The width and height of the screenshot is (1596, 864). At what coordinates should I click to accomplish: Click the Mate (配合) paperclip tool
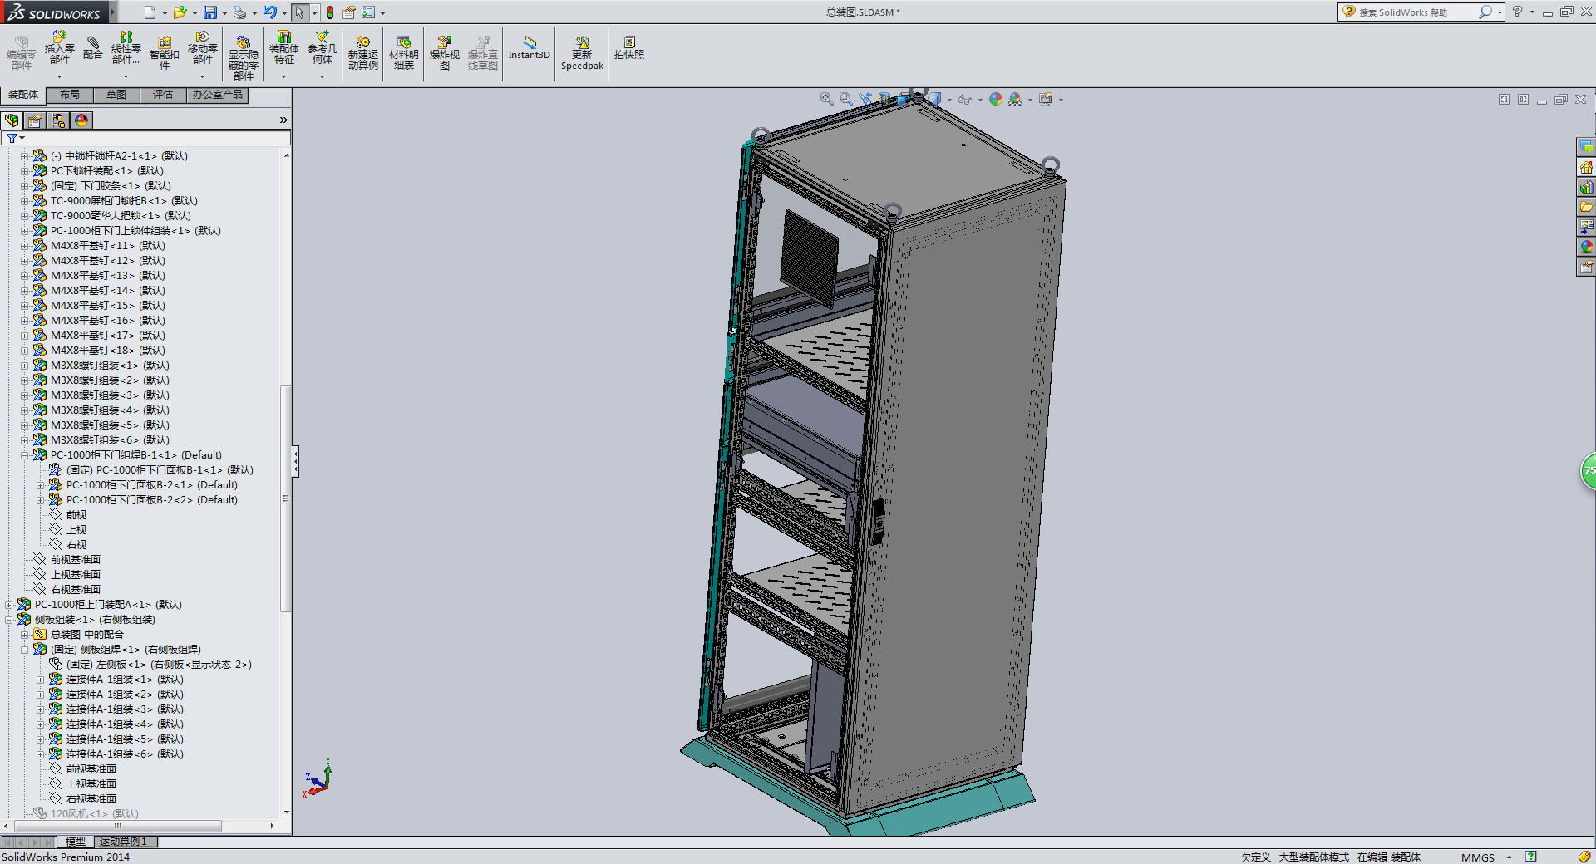[92, 48]
